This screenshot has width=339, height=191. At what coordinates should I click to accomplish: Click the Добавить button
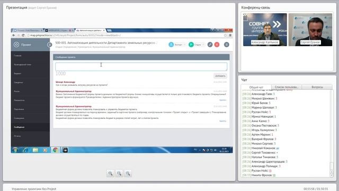[220, 76]
